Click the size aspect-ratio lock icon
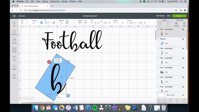199x112 pixels. tap(102, 21)
